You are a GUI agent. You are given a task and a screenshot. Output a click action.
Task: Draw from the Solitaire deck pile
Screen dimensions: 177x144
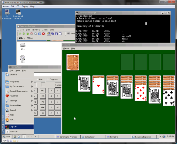click(73, 62)
